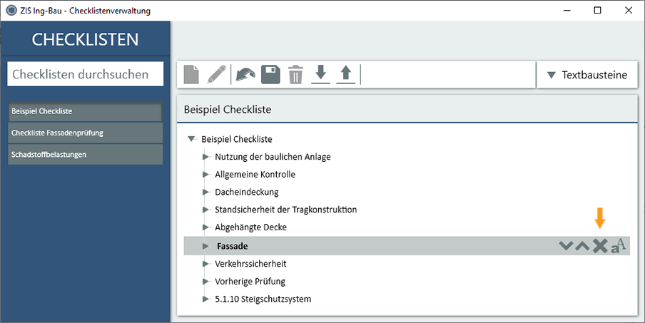Click the Checklisten durchsuchen search field
The image size is (645, 323).
tap(85, 74)
